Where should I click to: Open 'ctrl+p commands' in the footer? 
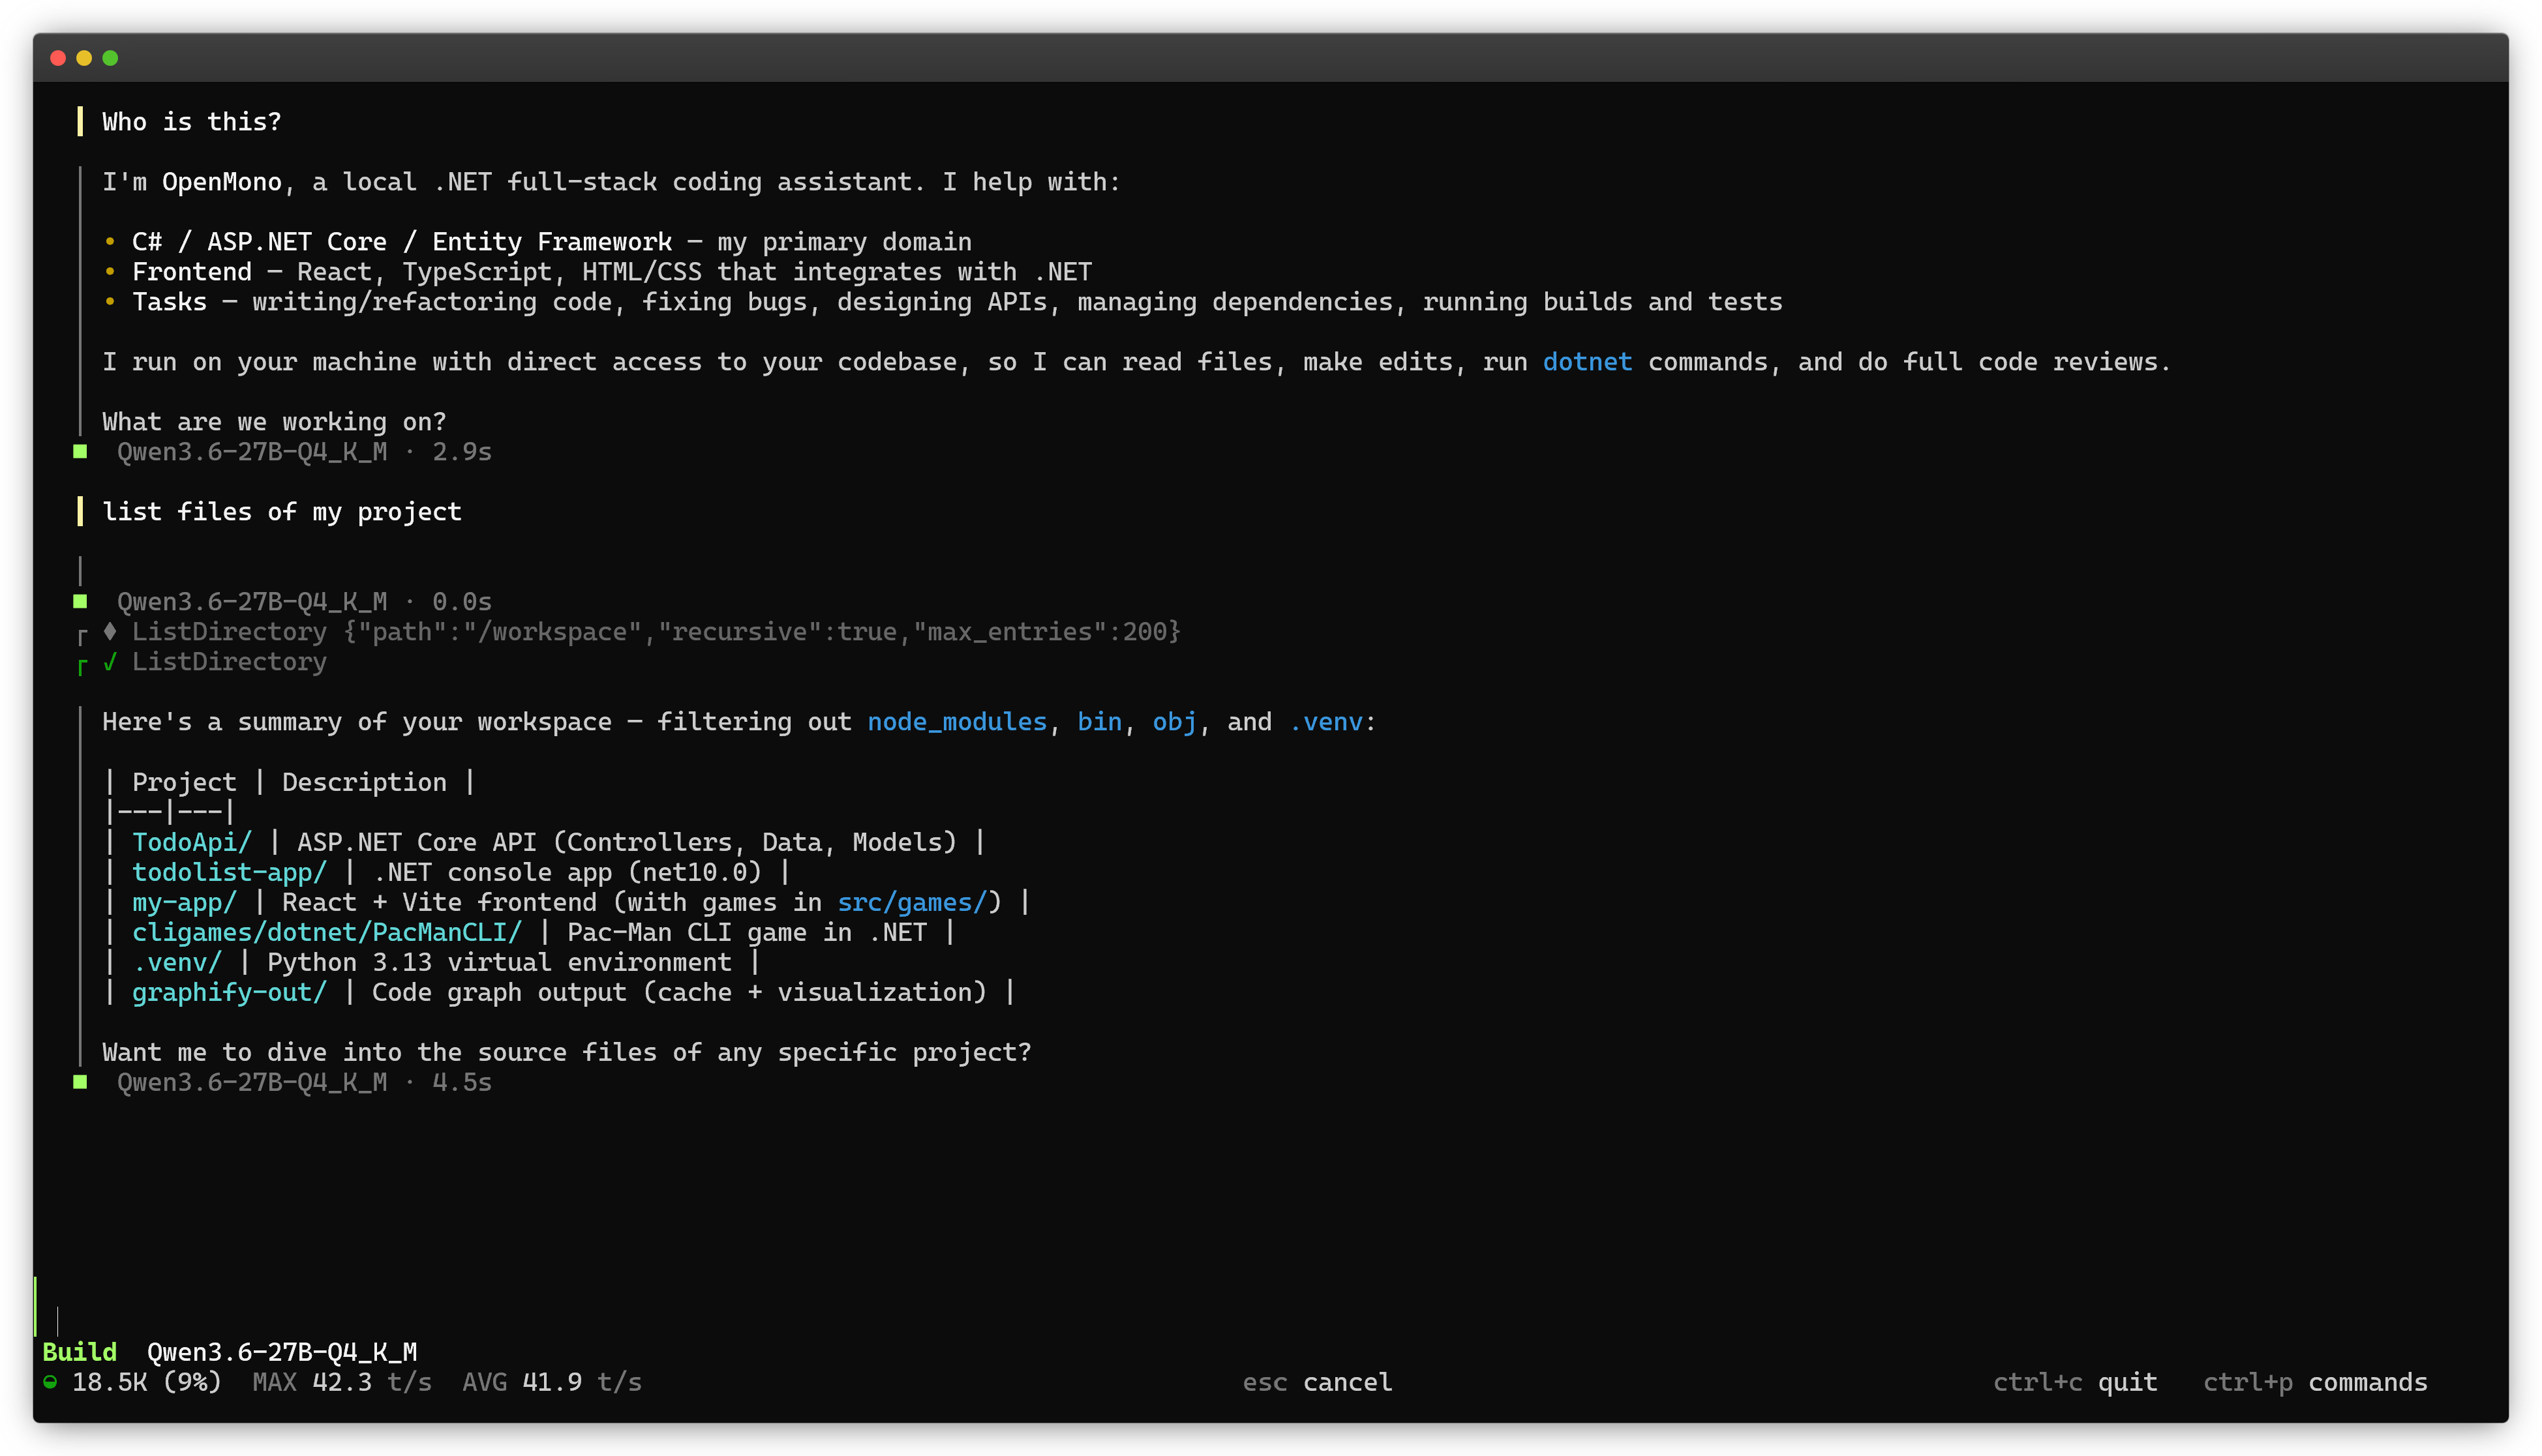pos(2315,1382)
